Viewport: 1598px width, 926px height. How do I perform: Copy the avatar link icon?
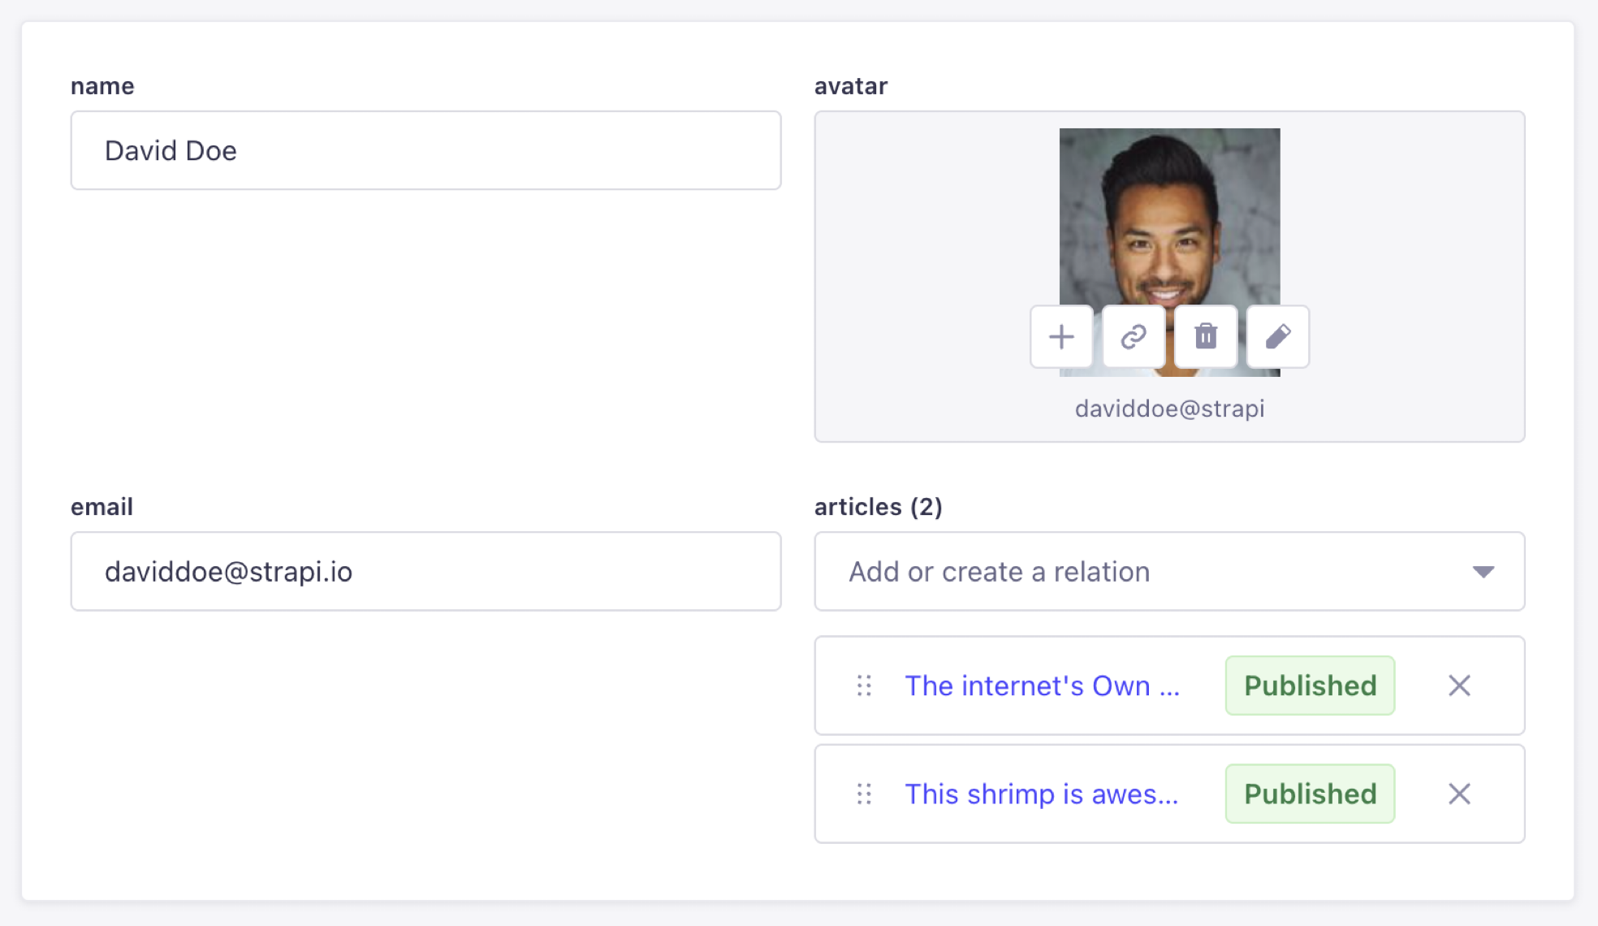click(1134, 336)
